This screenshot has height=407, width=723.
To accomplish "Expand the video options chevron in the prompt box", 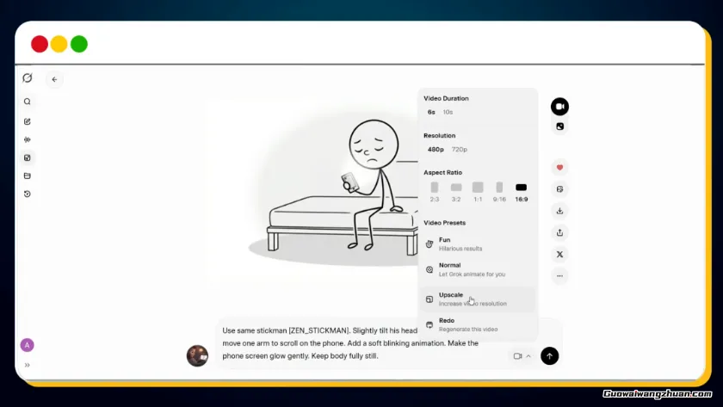I will 528,356.
